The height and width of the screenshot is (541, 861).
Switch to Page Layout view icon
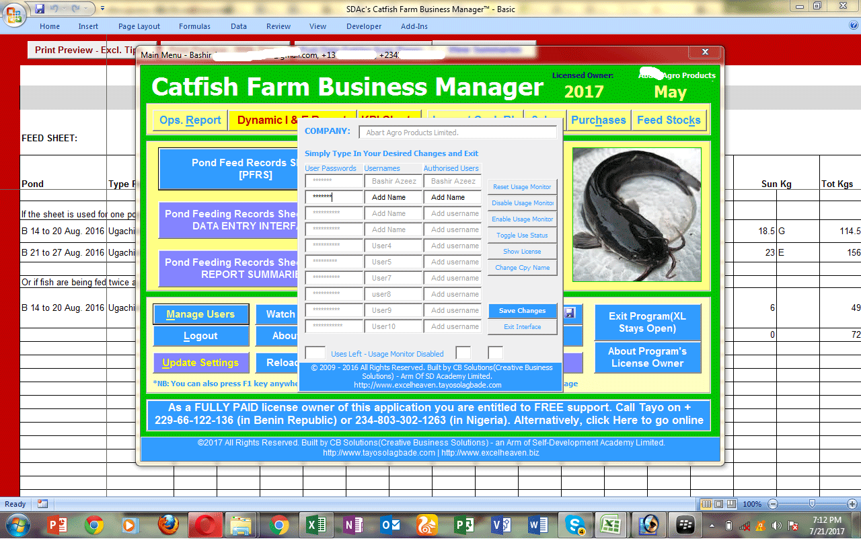tap(718, 504)
